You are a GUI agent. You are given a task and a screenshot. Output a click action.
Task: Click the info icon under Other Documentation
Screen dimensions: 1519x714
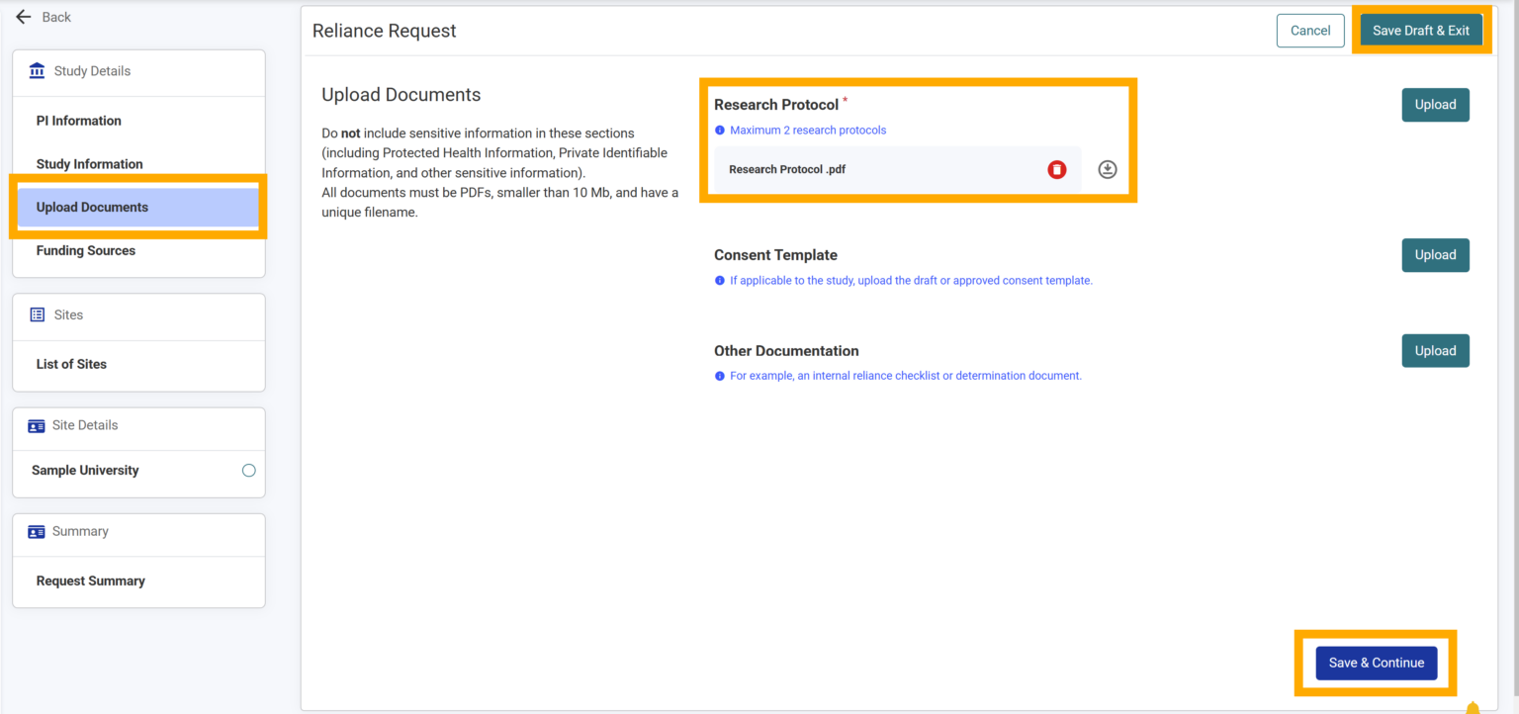tap(719, 375)
